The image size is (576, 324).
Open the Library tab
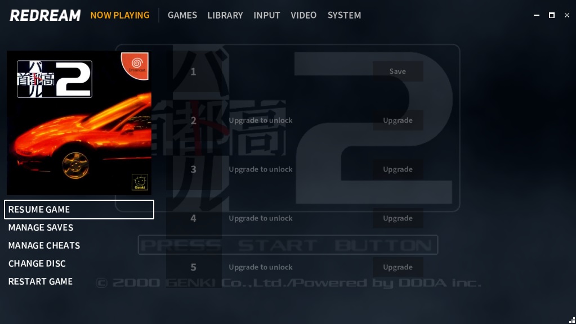coord(225,15)
